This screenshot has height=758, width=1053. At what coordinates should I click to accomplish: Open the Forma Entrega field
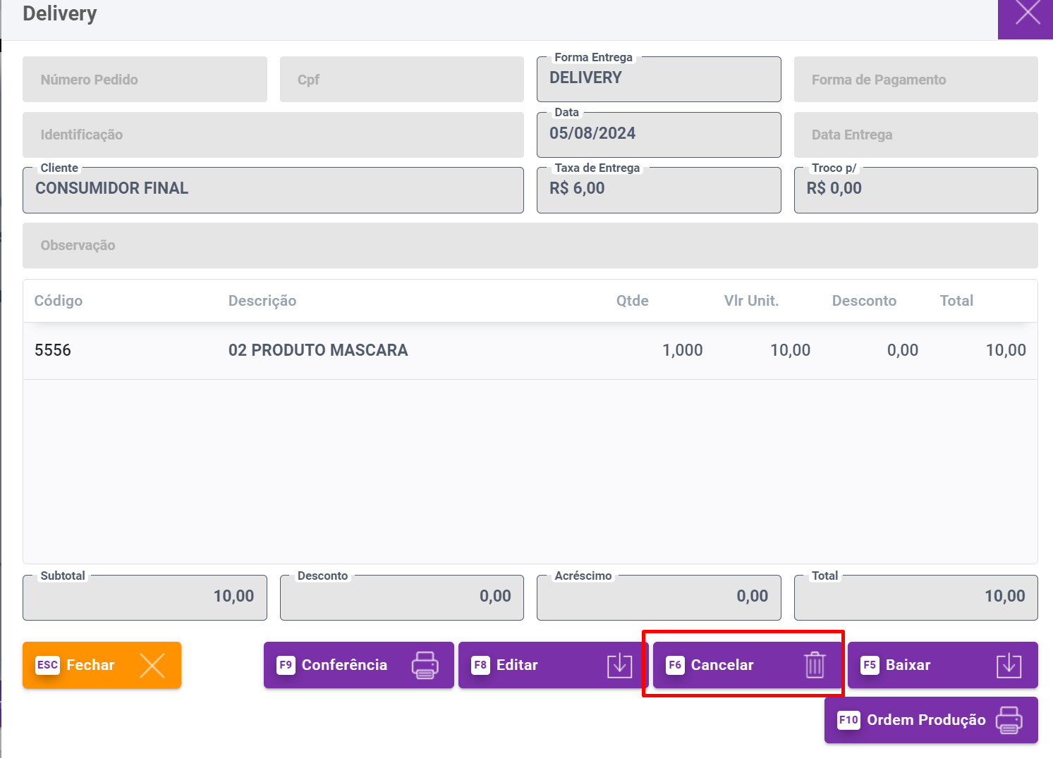pos(658,79)
